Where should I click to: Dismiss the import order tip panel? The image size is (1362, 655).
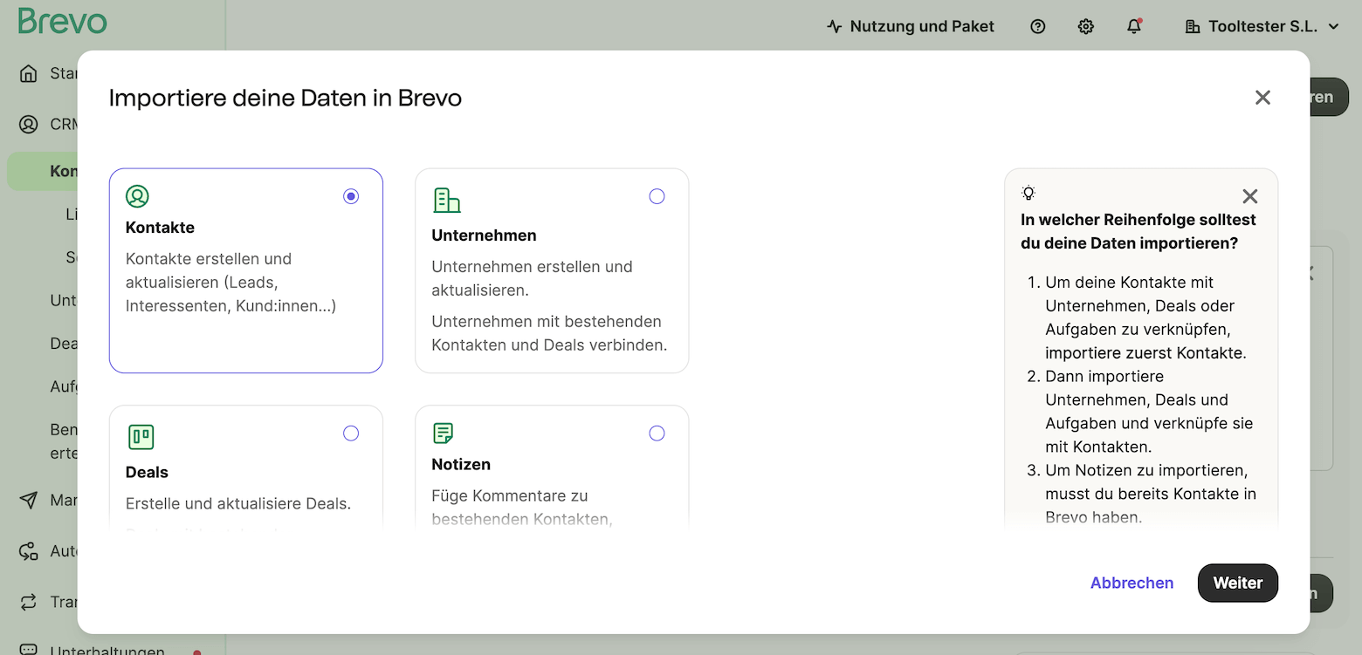(1249, 196)
